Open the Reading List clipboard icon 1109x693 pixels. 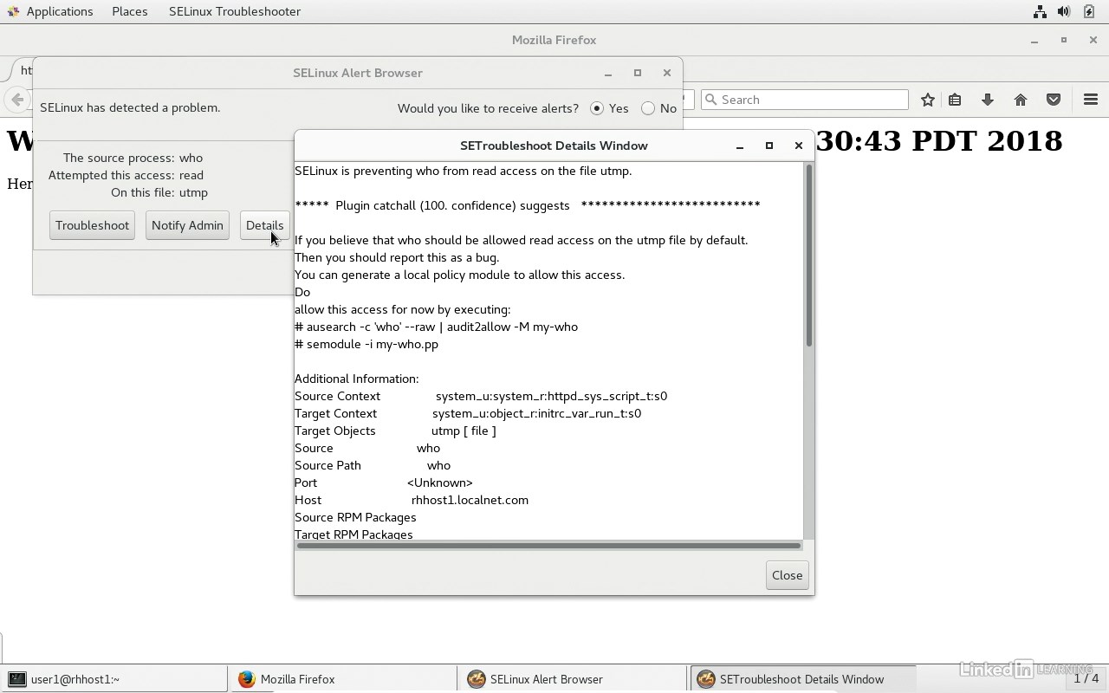coord(955,100)
